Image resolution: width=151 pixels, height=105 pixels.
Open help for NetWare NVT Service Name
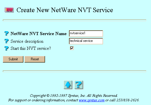pos(7,33)
